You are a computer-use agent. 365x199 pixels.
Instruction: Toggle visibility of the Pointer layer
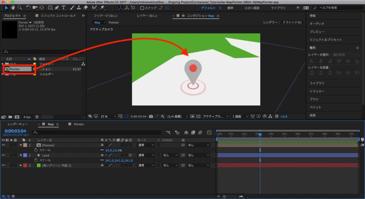(x=4, y=145)
